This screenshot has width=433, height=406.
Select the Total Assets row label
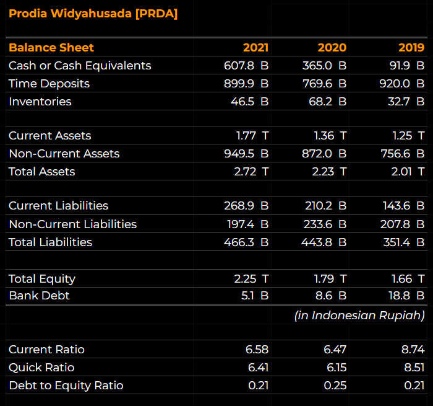(41, 172)
